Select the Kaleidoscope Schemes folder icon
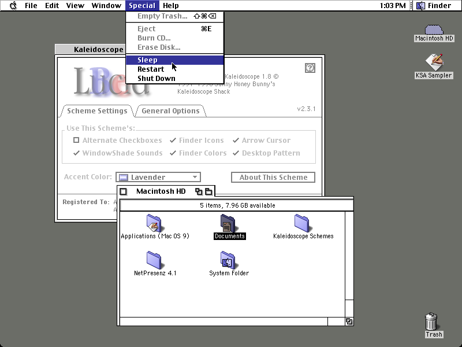This screenshot has height=347, width=462. pyautogui.click(x=301, y=223)
